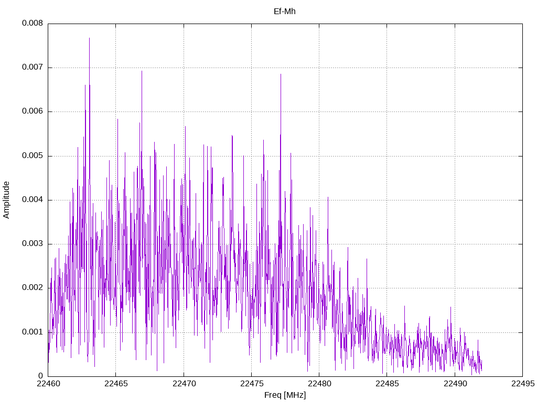Click the plot title Ef-Mh
The width and height of the screenshot is (537, 402).
click(x=284, y=12)
